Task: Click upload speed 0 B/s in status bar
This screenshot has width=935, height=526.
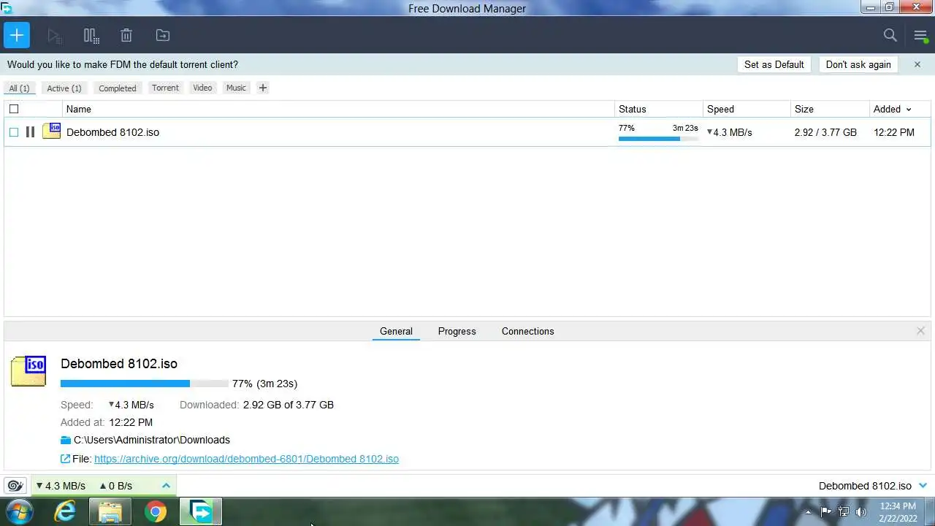Action: click(x=116, y=486)
